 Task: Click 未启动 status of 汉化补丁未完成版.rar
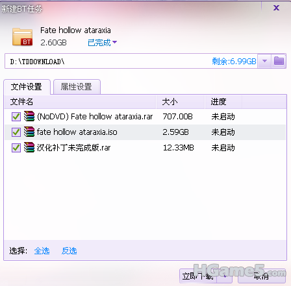click(223, 148)
